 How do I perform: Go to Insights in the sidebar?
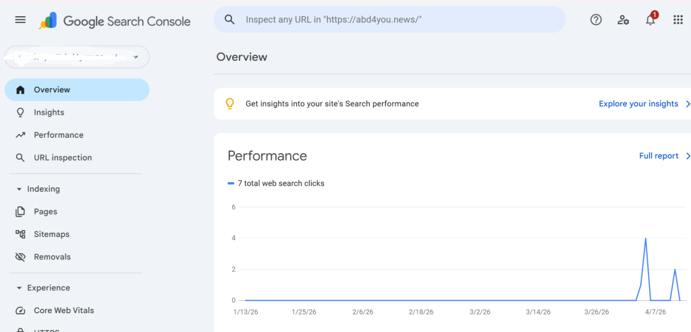point(49,113)
